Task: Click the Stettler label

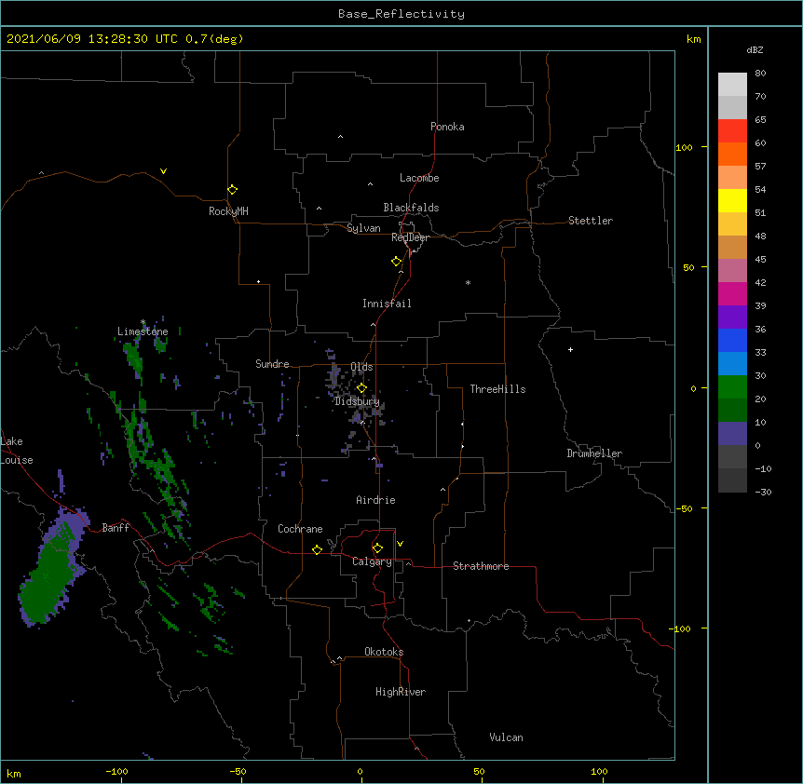Action: [x=591, y=221]
